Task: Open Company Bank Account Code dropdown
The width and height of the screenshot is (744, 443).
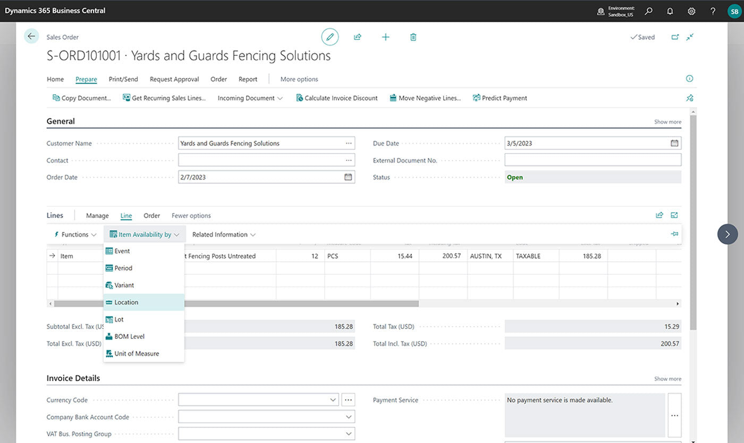Action: 349,417
